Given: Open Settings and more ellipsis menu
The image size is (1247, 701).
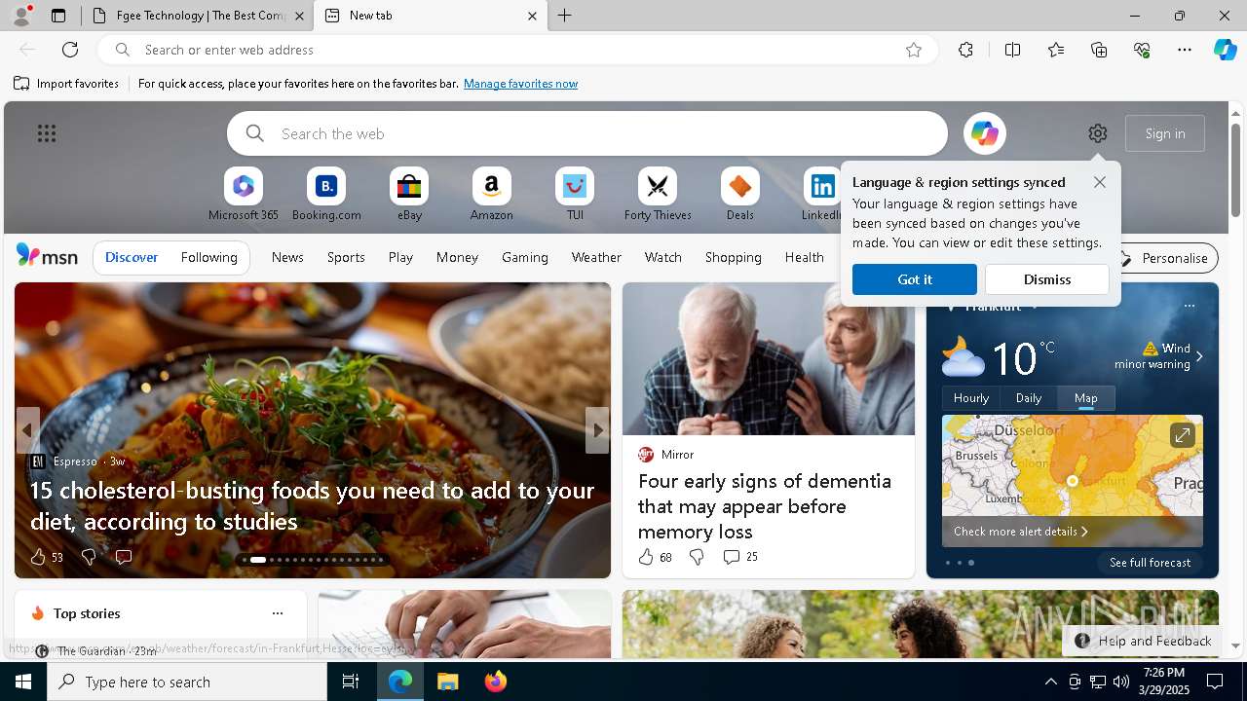Looking at the screenshot, I should click(1185, 50).
